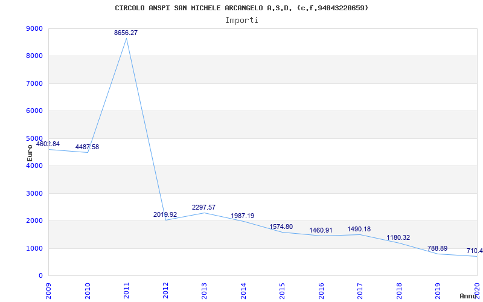Click the data label 1574.80
This screenshot has height=302, width=483.
click(x=281, y=227)
